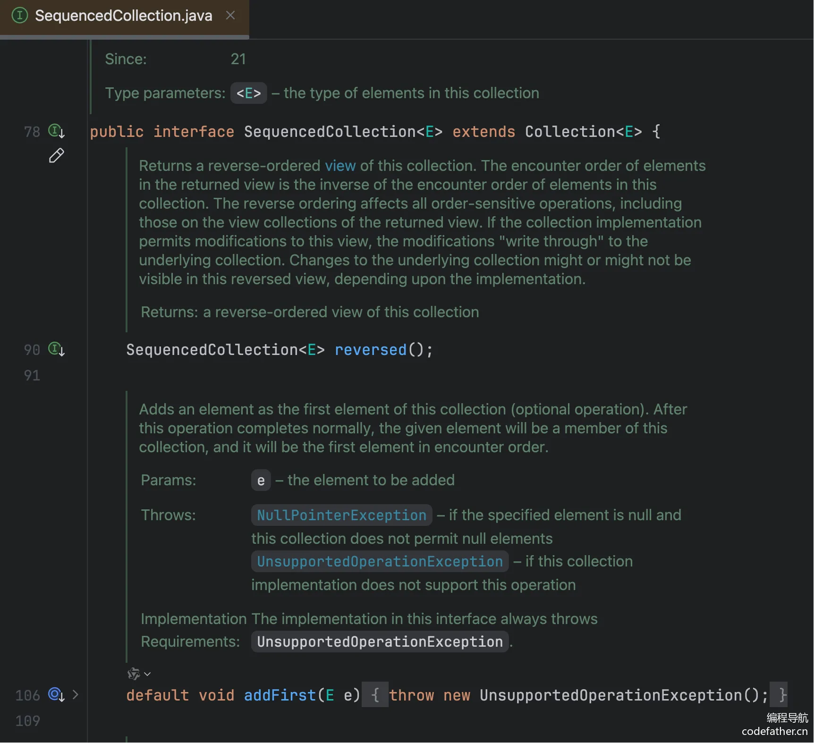Open UnsupportedOperationException link in Throws section

380,561
